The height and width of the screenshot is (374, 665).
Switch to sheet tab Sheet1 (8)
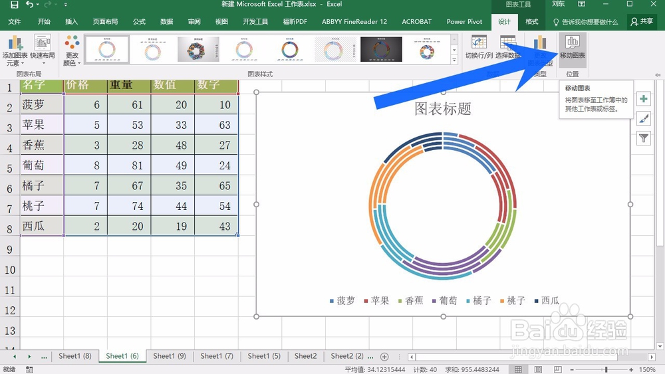point(75,356)
